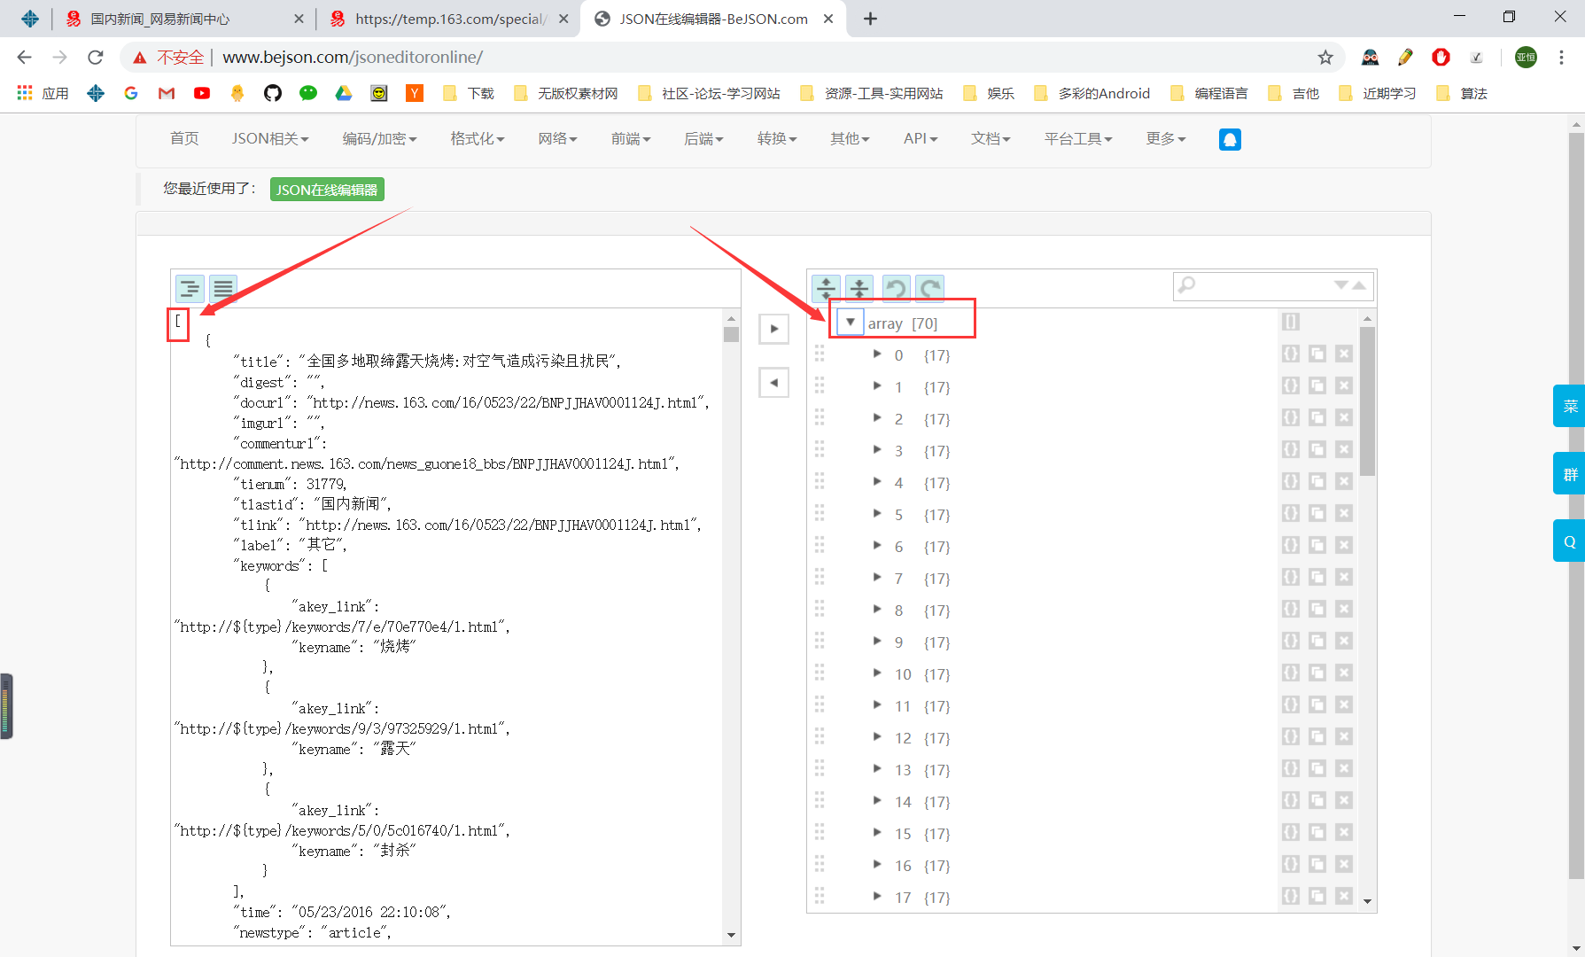The image size is (1585, 957).
Task: Click the array type icon on root row
Action: click(x=1291, y=322)
